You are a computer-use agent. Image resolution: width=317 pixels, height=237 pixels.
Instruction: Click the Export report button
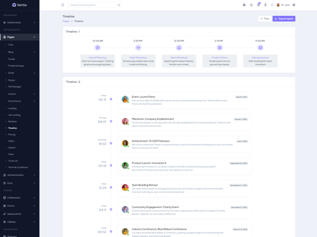click(x=284, y=19)
